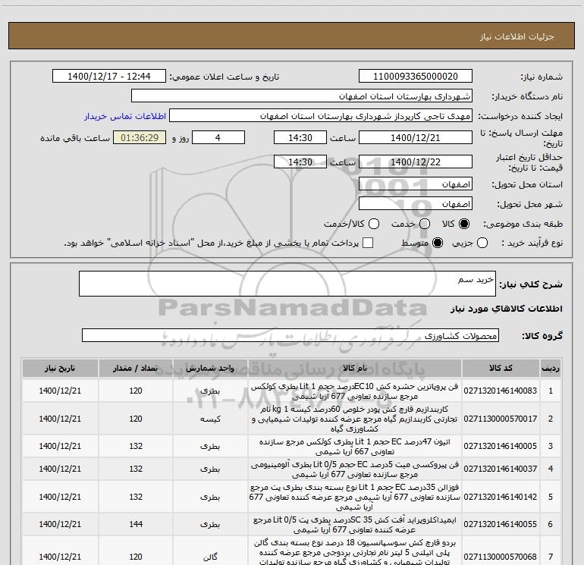Image resolution: width=584 pixels, height=565 pixels.
Task: Click the price validity hour field next to 1400/12/22
Action: point(300,162)
